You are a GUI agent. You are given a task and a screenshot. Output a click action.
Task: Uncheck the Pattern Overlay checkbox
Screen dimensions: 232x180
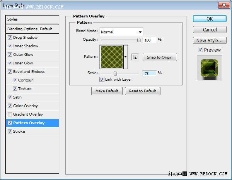(10, 123)
